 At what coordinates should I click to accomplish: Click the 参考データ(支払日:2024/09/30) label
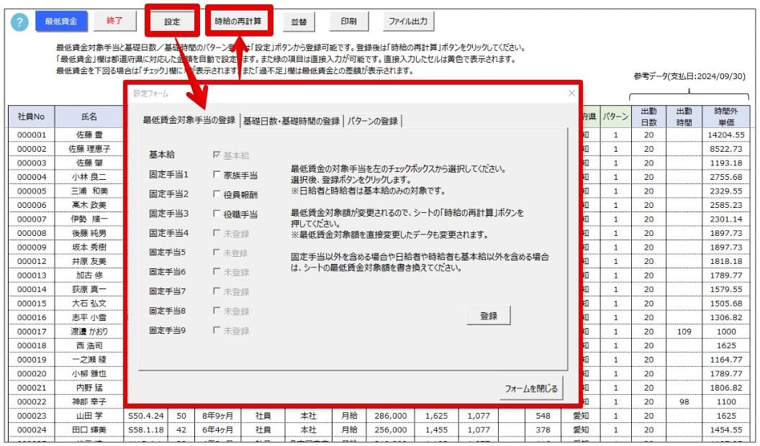point(689,76)
